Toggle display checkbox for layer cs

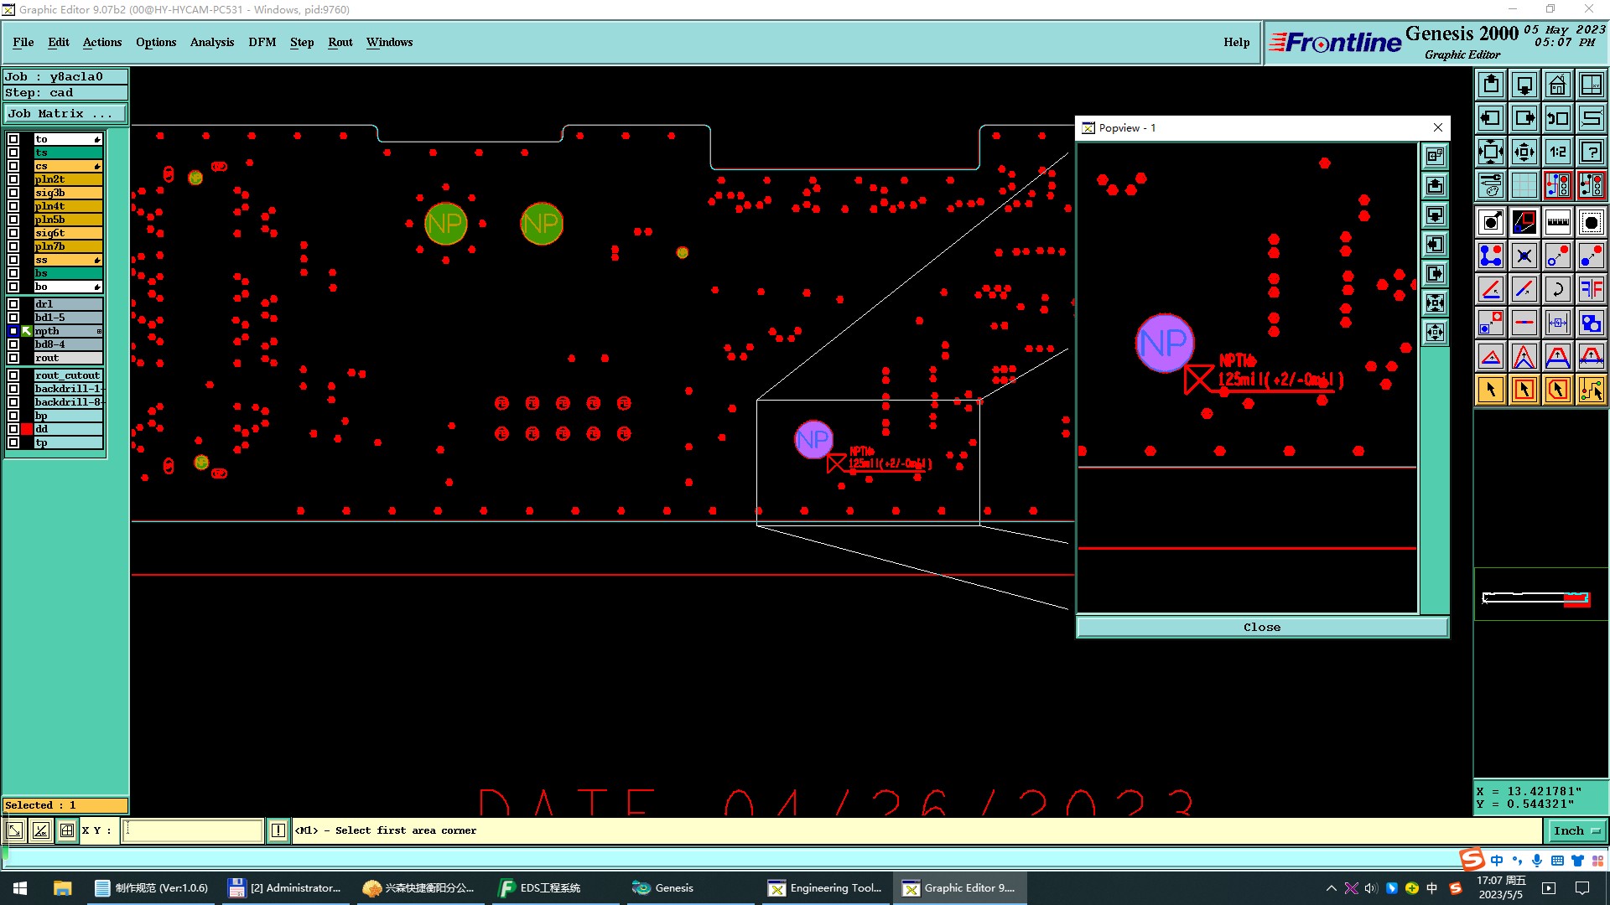pos(13,166)
